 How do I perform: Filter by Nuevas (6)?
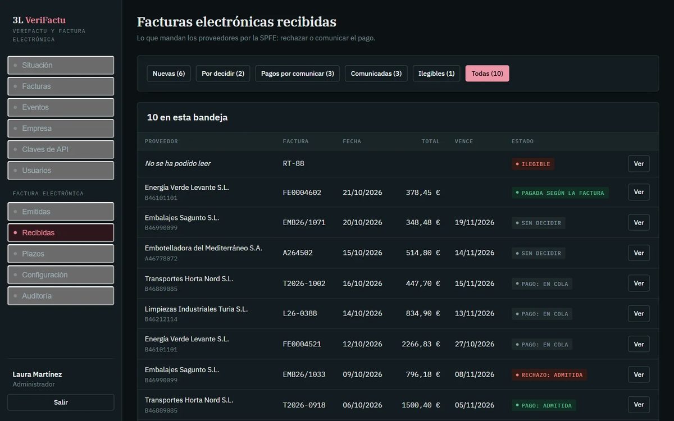coord(168,74)
